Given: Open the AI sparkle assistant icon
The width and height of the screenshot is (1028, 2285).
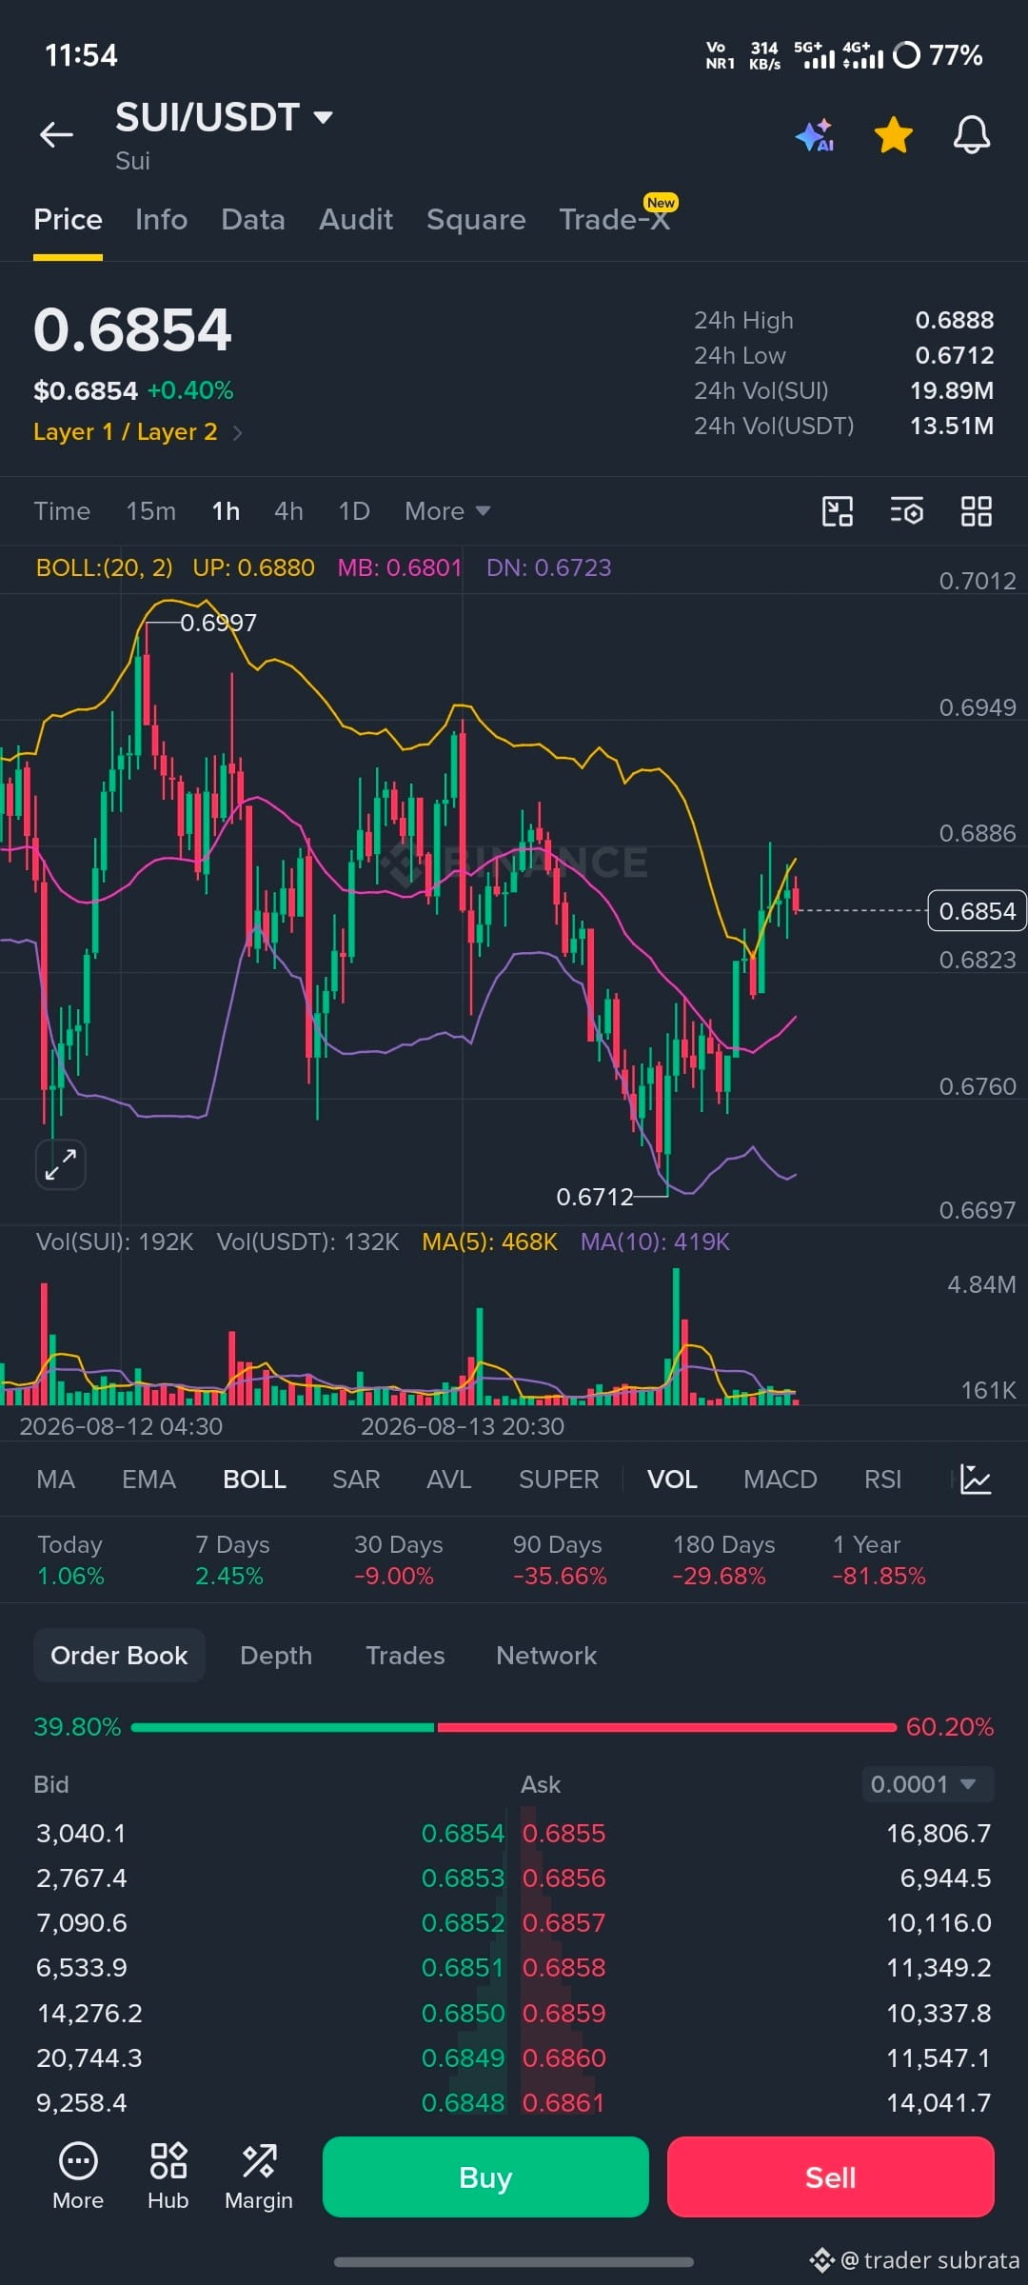Looking at the screenshot, I should click(816, 135).
